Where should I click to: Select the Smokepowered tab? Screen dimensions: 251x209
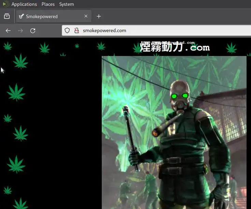54,16
